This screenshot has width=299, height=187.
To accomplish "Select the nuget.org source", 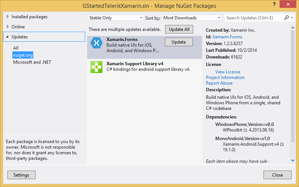I will tap(23, 55).
